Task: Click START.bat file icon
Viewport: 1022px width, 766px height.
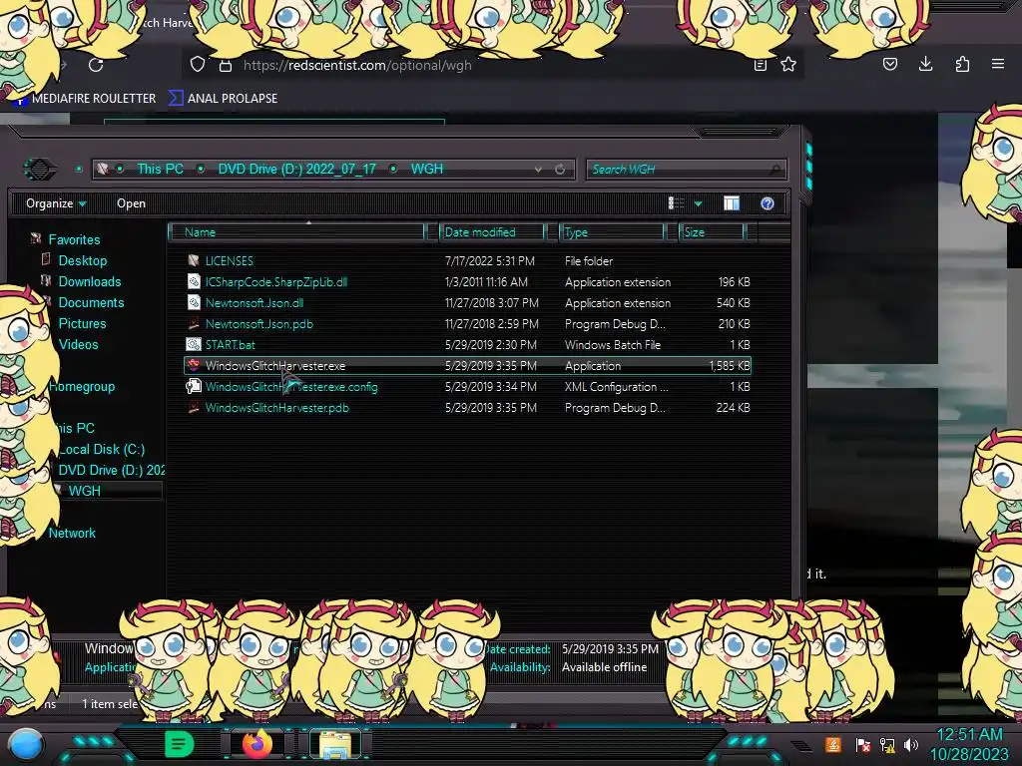Action: pyautogui.click(x=193, y=344)
